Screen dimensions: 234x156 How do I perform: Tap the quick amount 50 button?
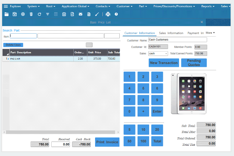point(130,141)
